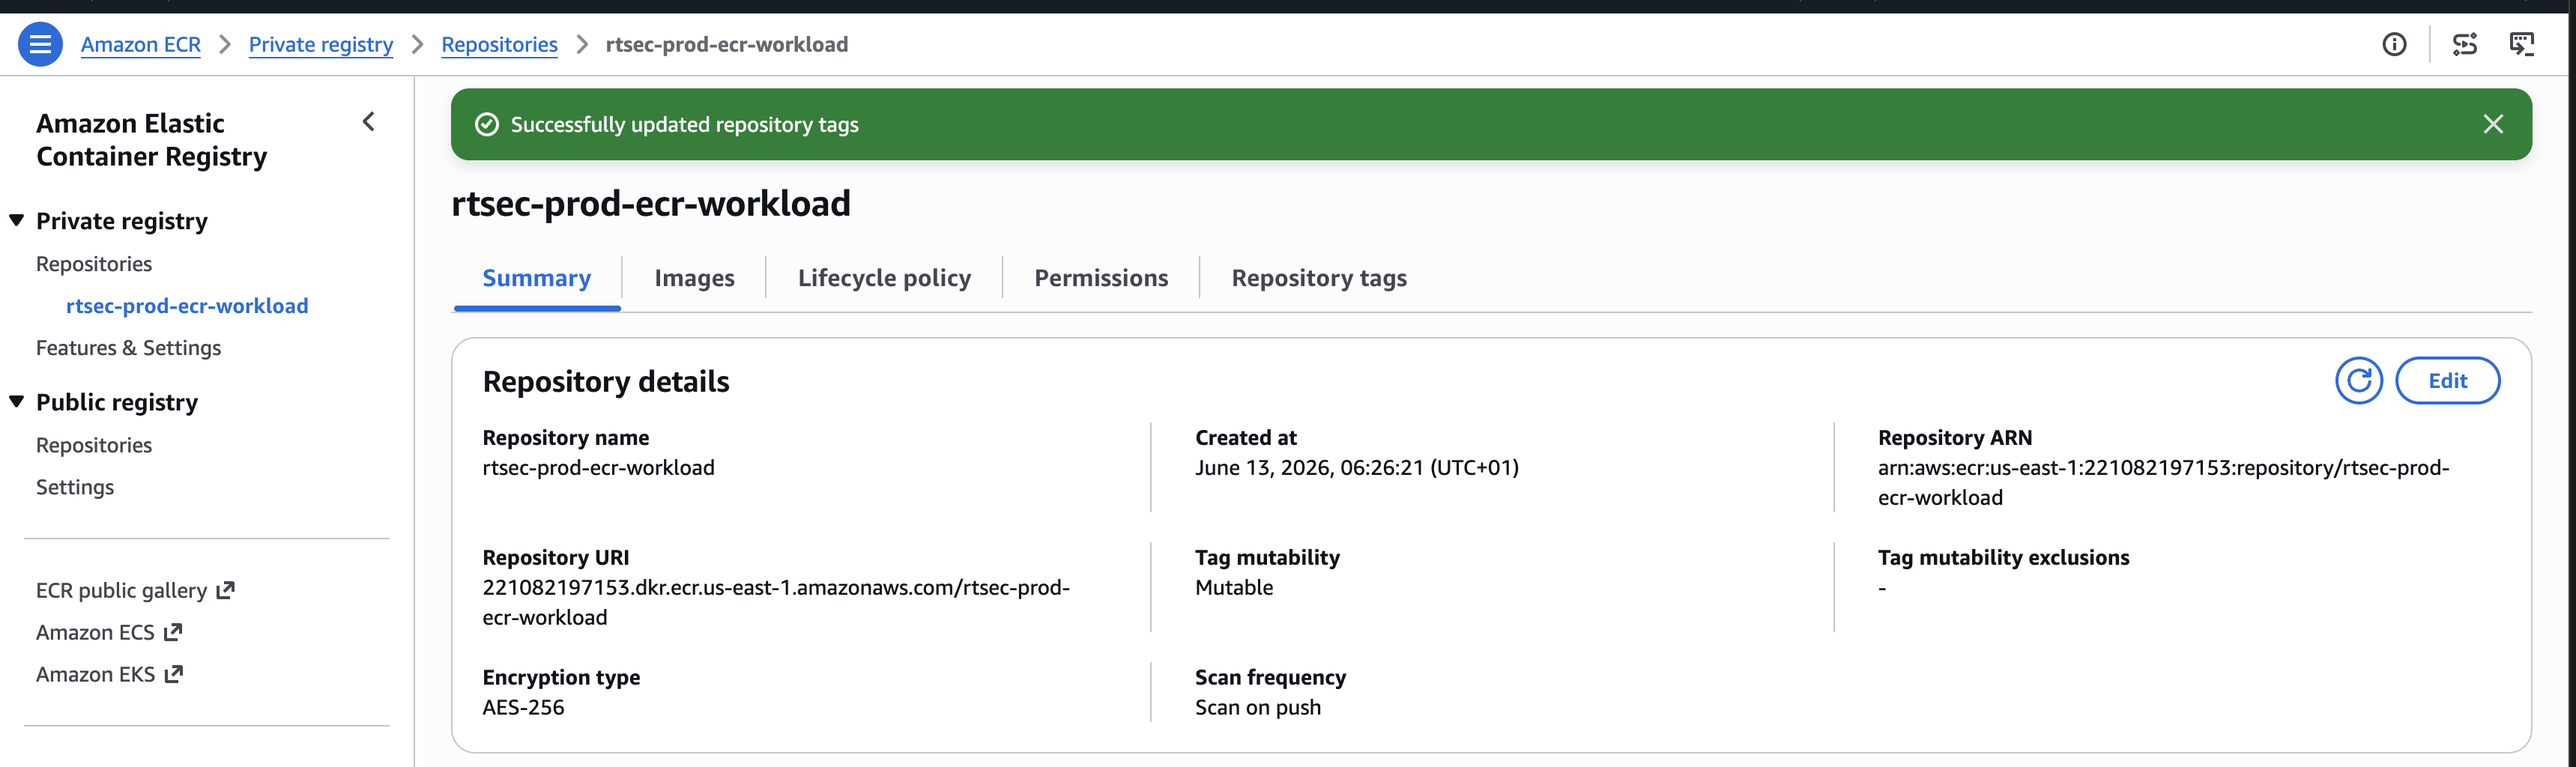Viewport: 2576px width, 767px height.
Task: Open Features & Settings in sidebar
Action: (x=128, y=348)
